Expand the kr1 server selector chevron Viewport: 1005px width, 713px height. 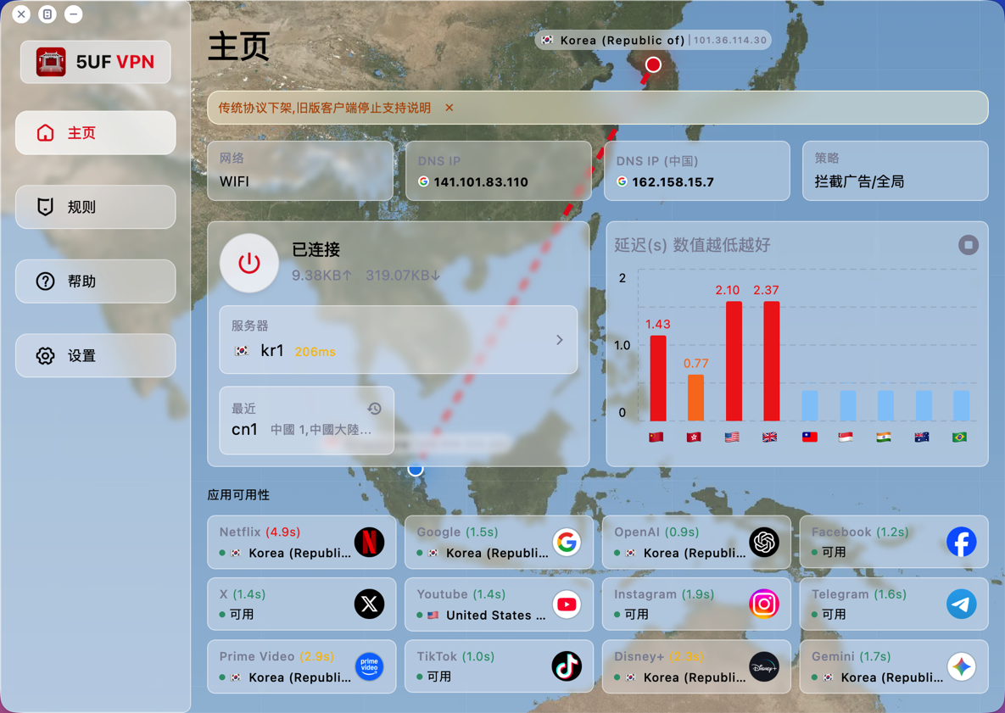click(x=560, y=340)
